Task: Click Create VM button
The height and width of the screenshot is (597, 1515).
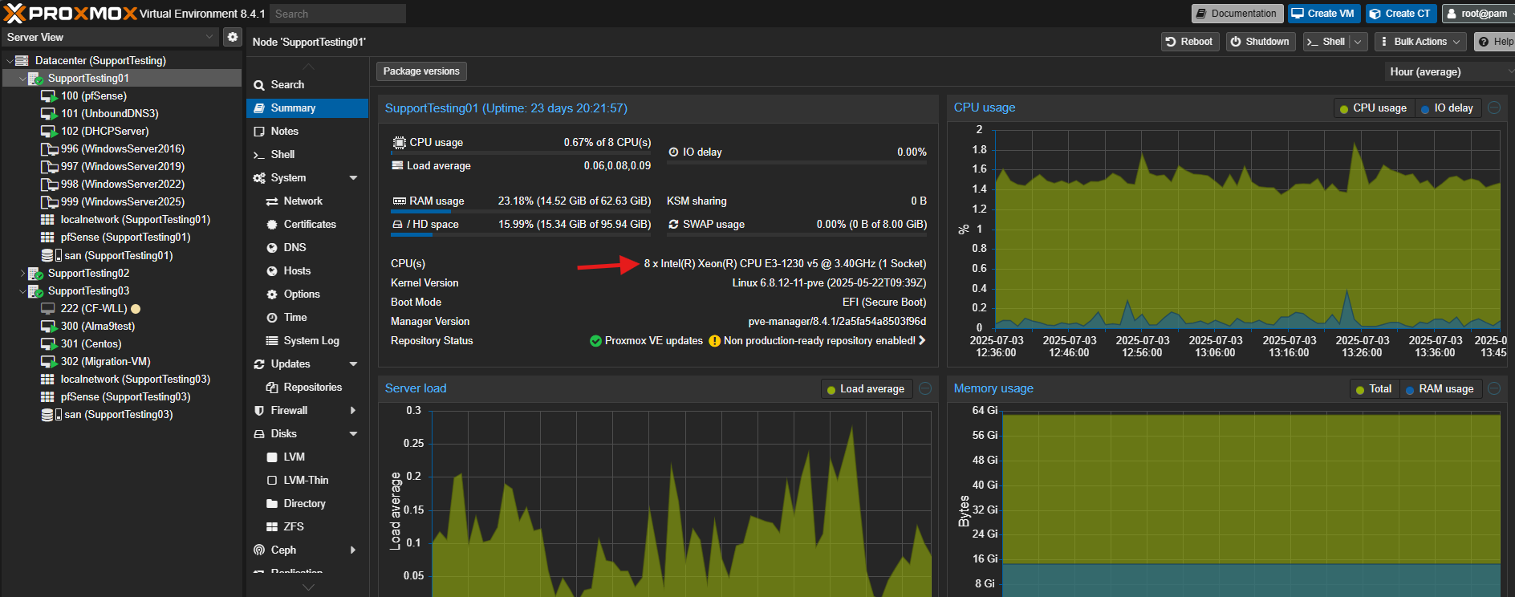Action: [1322, 14]
